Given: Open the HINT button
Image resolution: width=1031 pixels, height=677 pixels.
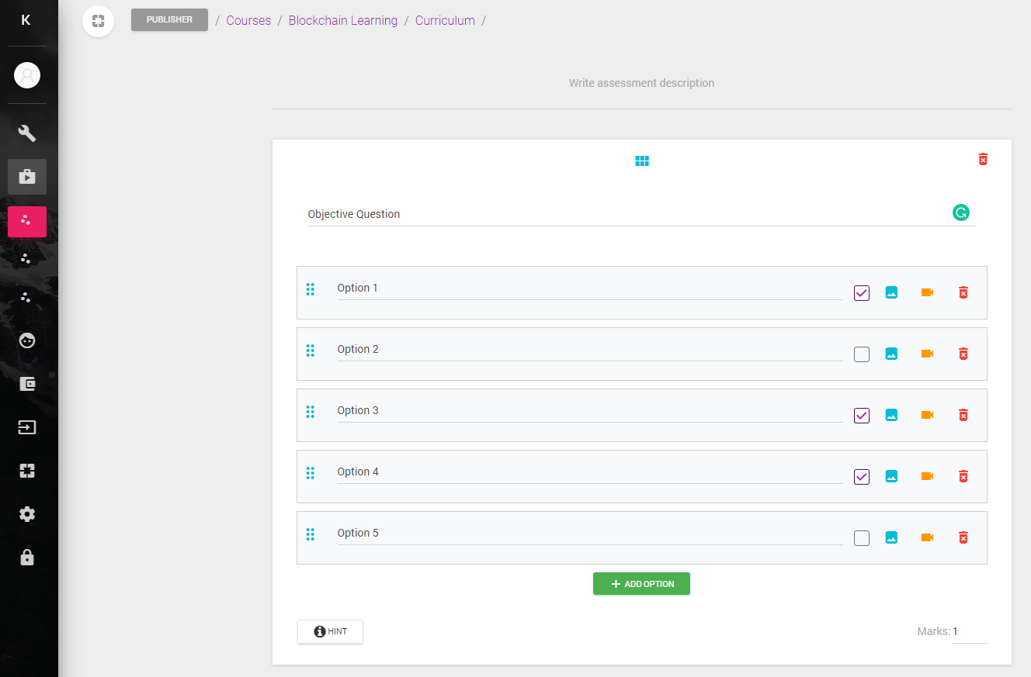Looking at the screenshot, I should click(330, 632).
